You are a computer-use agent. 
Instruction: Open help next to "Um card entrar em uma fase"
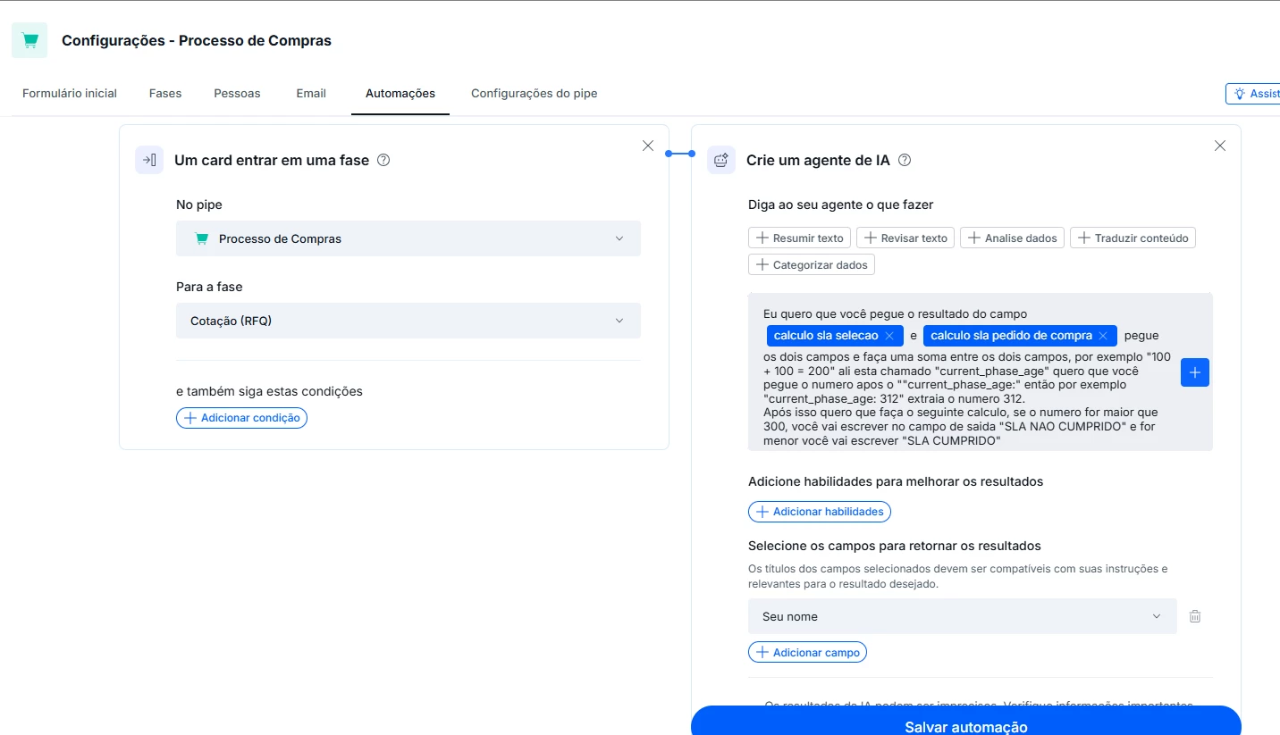pos(383,161)
